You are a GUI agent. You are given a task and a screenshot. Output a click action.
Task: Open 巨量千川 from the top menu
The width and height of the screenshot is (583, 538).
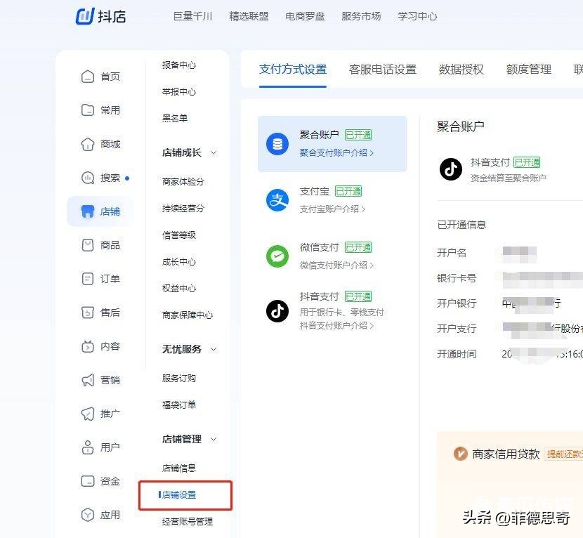tap(192, 16)
